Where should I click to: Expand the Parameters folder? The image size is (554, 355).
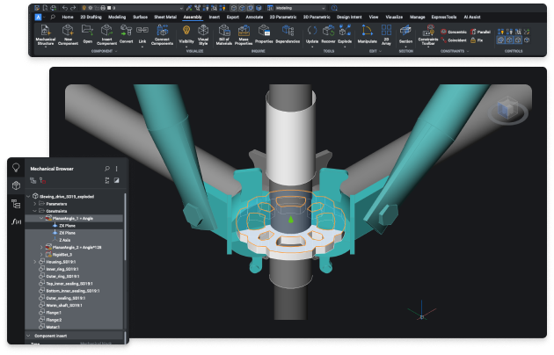coord(34,204)
